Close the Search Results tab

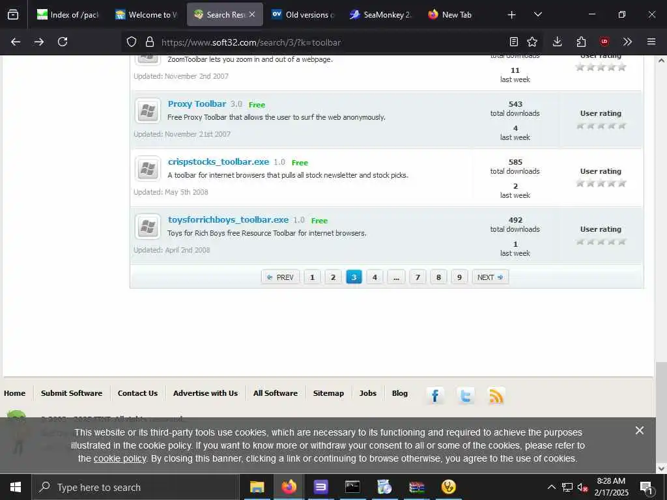pos(252,14)
